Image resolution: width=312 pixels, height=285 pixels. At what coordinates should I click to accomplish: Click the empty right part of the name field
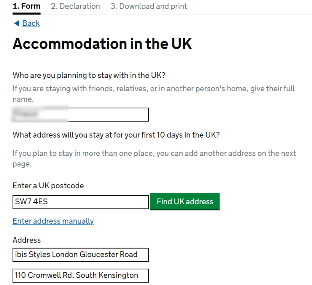(x=113, y=115)
